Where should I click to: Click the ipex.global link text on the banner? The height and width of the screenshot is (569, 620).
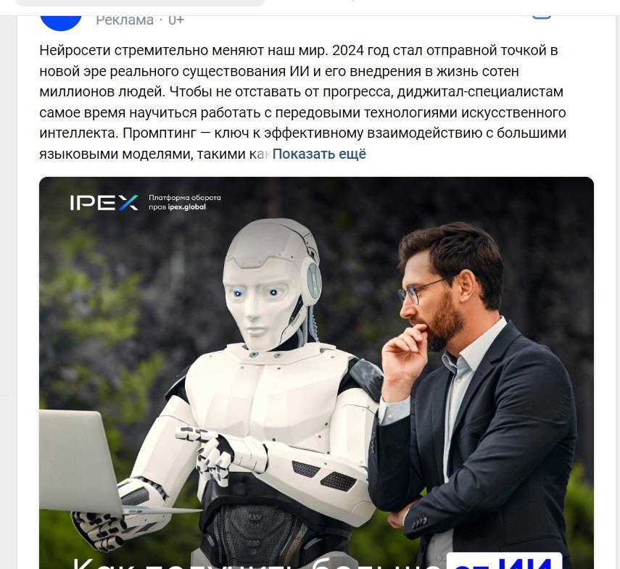tap(186, 207)
